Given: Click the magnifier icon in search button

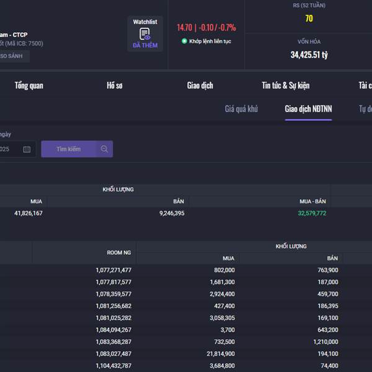Looking at the screenshot, I should [104, 149].
